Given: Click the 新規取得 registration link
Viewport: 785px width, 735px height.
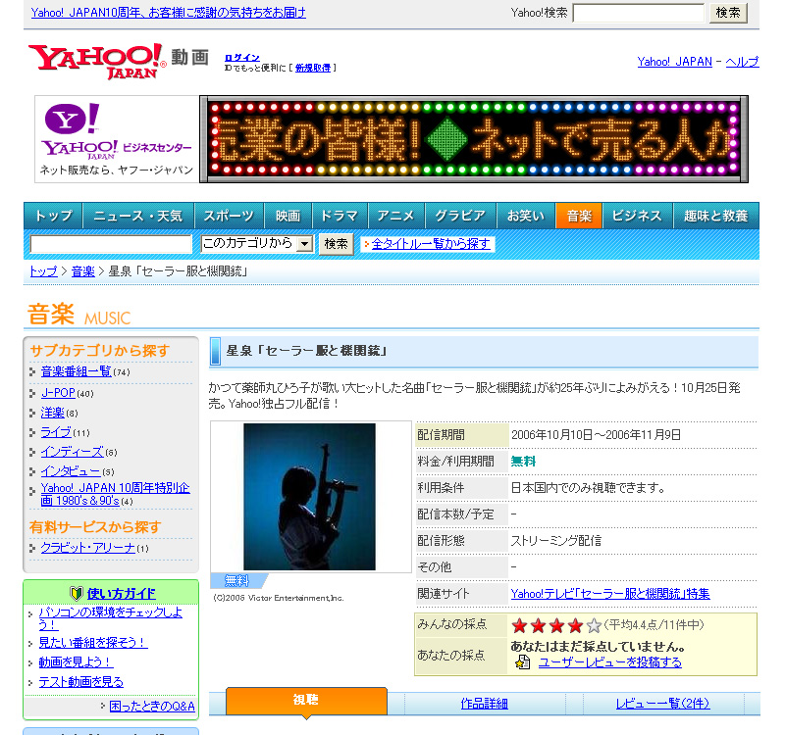Looking at the screenshot, I should pos(313,68).
